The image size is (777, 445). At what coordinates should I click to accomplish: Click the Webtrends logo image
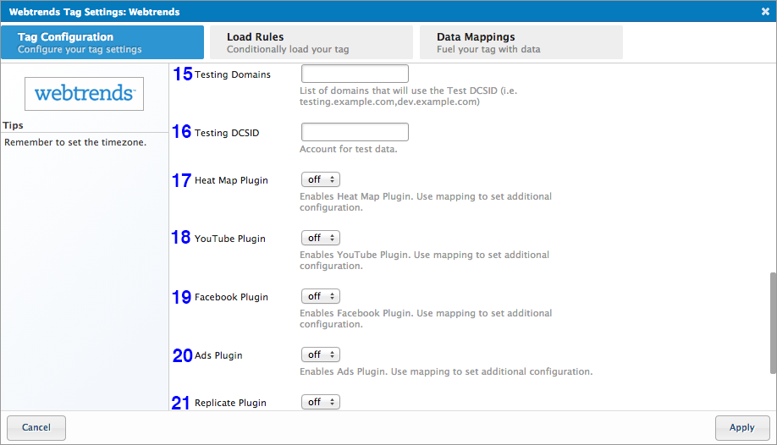click(x=84, y=93)
